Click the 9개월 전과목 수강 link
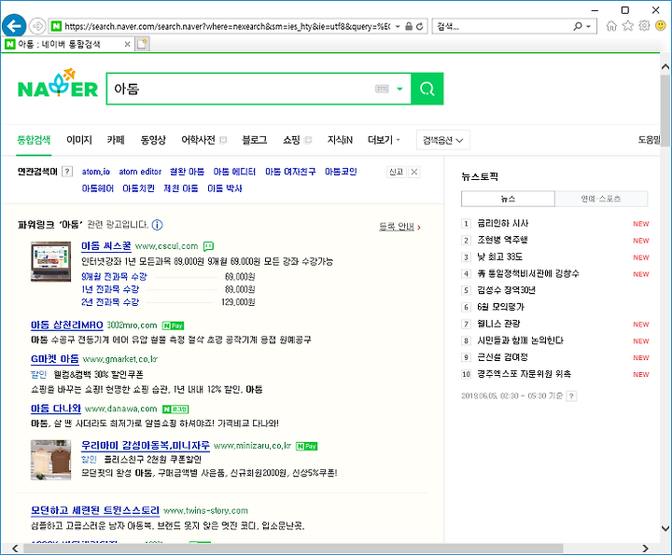 point(114,277)
